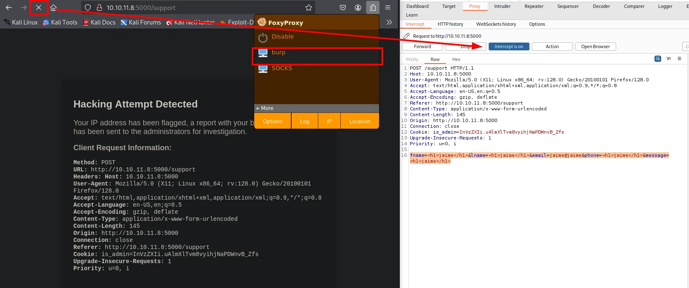Open the Burp Intruder tab
Viewport: 689px width, 288px height.
(502, 6)
